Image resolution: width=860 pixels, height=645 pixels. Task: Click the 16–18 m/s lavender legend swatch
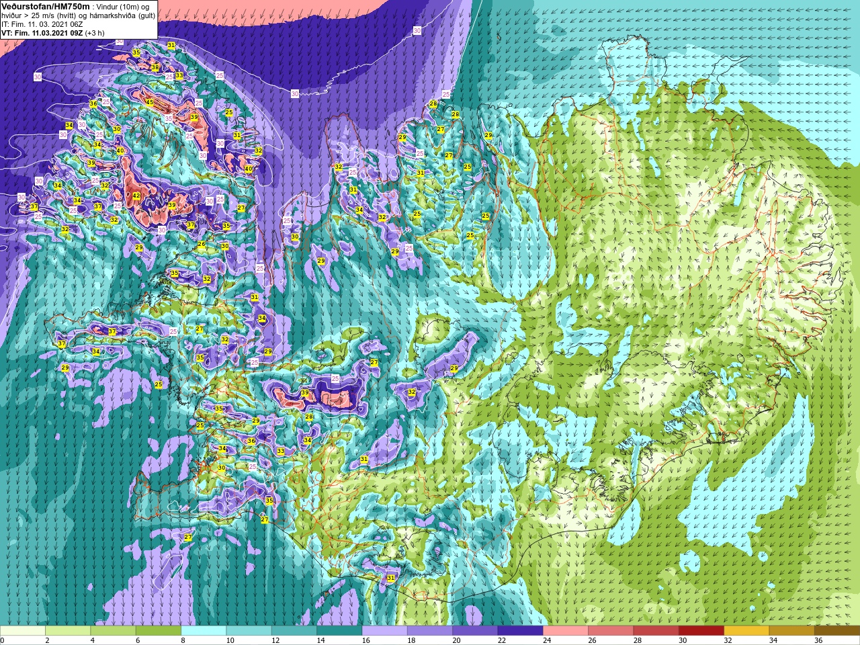[384, 631]
